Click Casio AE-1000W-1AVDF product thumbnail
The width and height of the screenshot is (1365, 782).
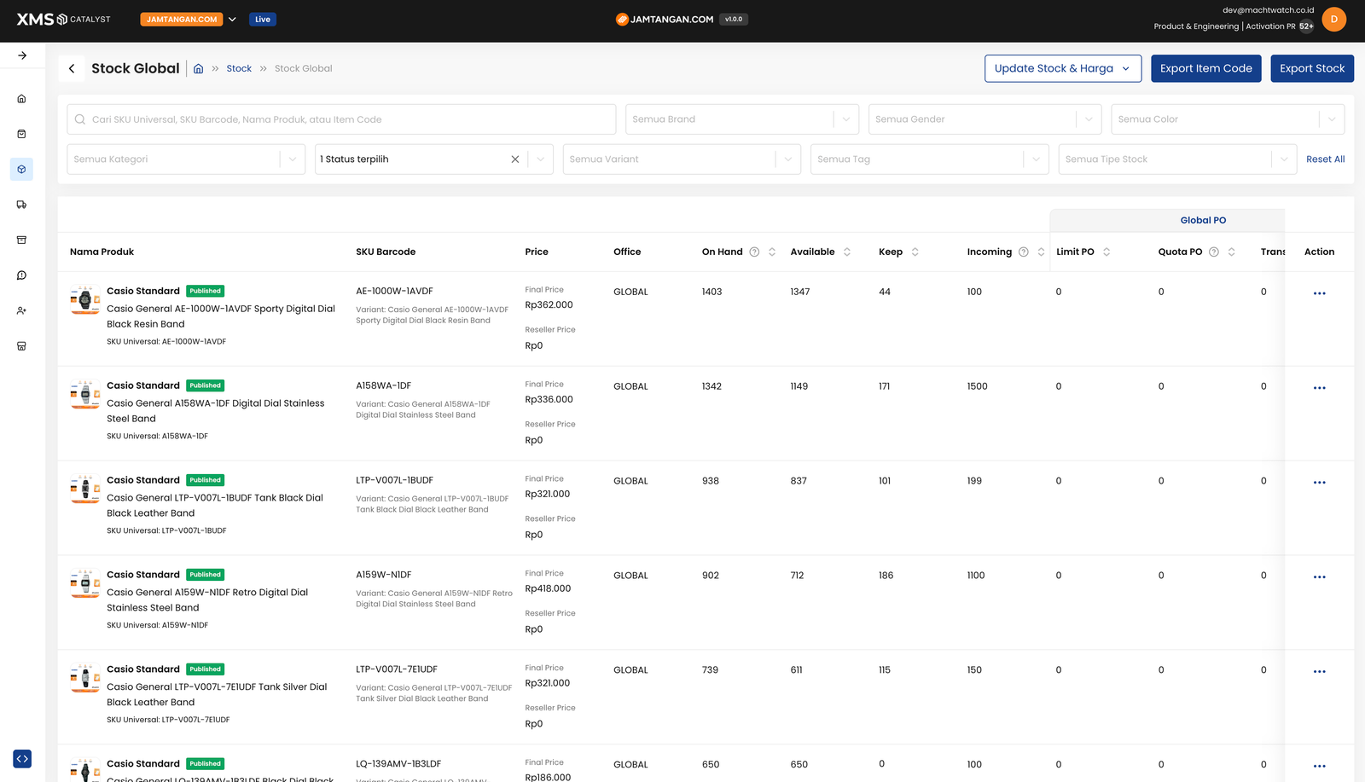tap(85, 300)
